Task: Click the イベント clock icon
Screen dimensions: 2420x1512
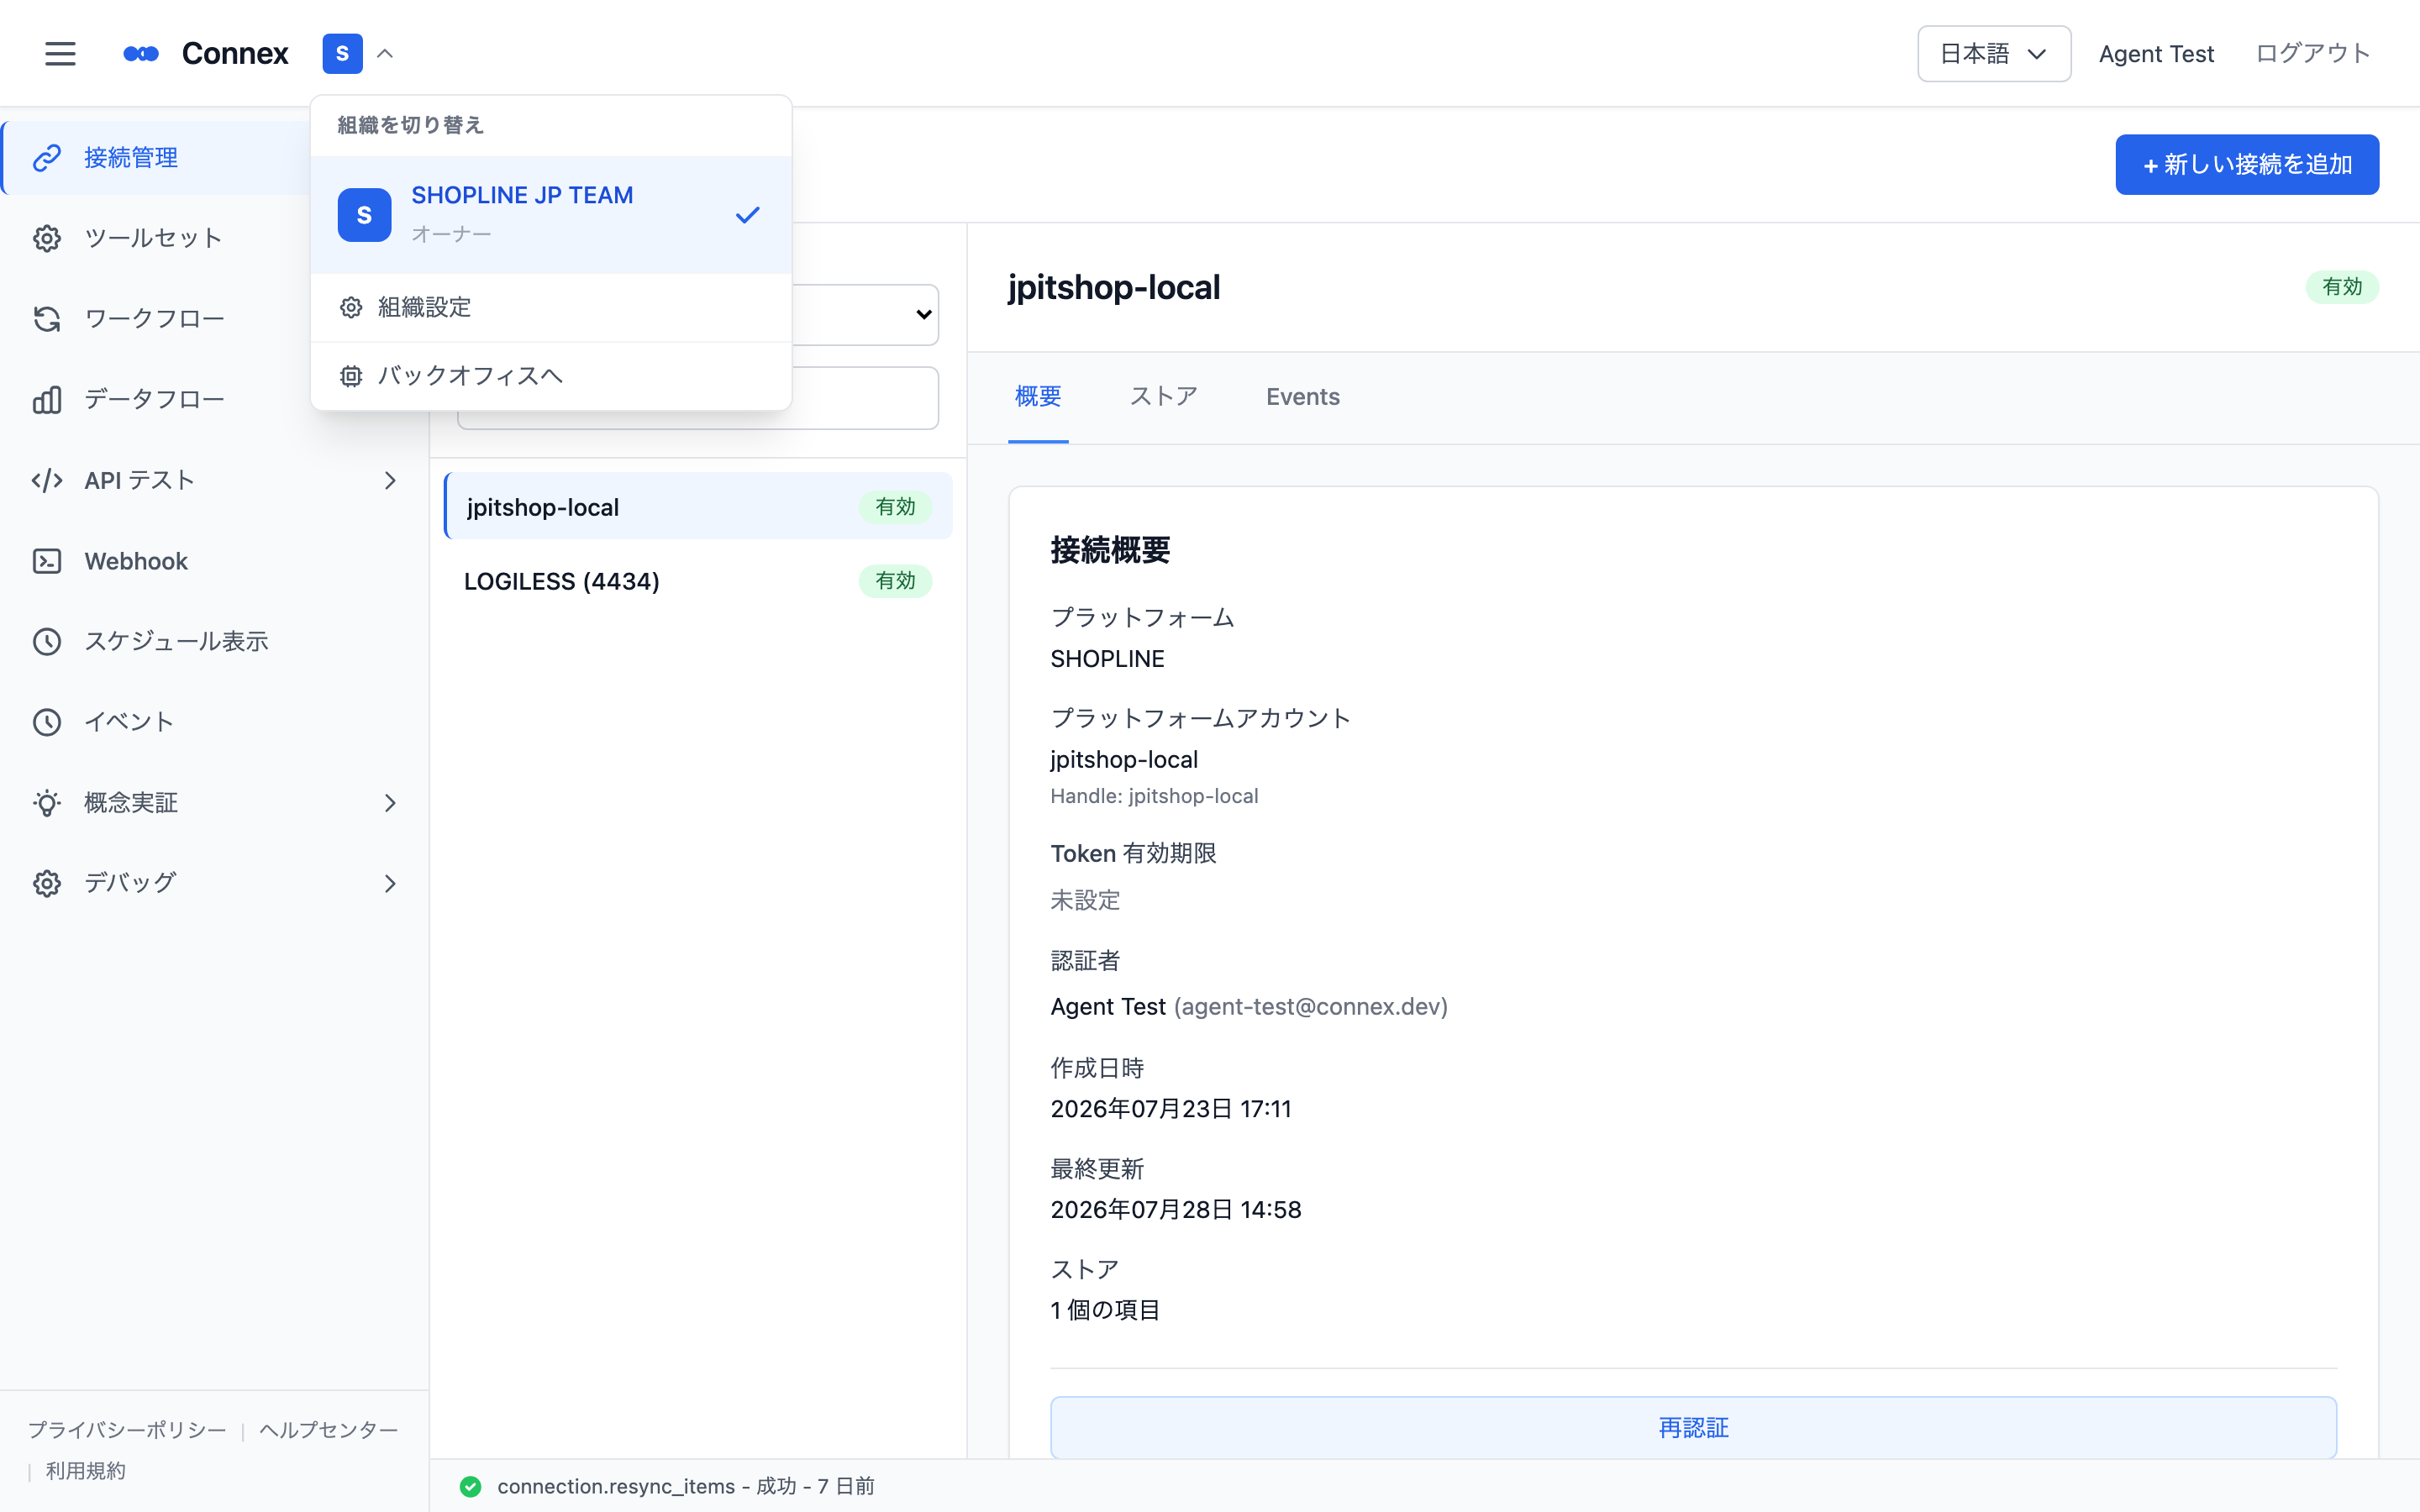Action: point(47,722)
